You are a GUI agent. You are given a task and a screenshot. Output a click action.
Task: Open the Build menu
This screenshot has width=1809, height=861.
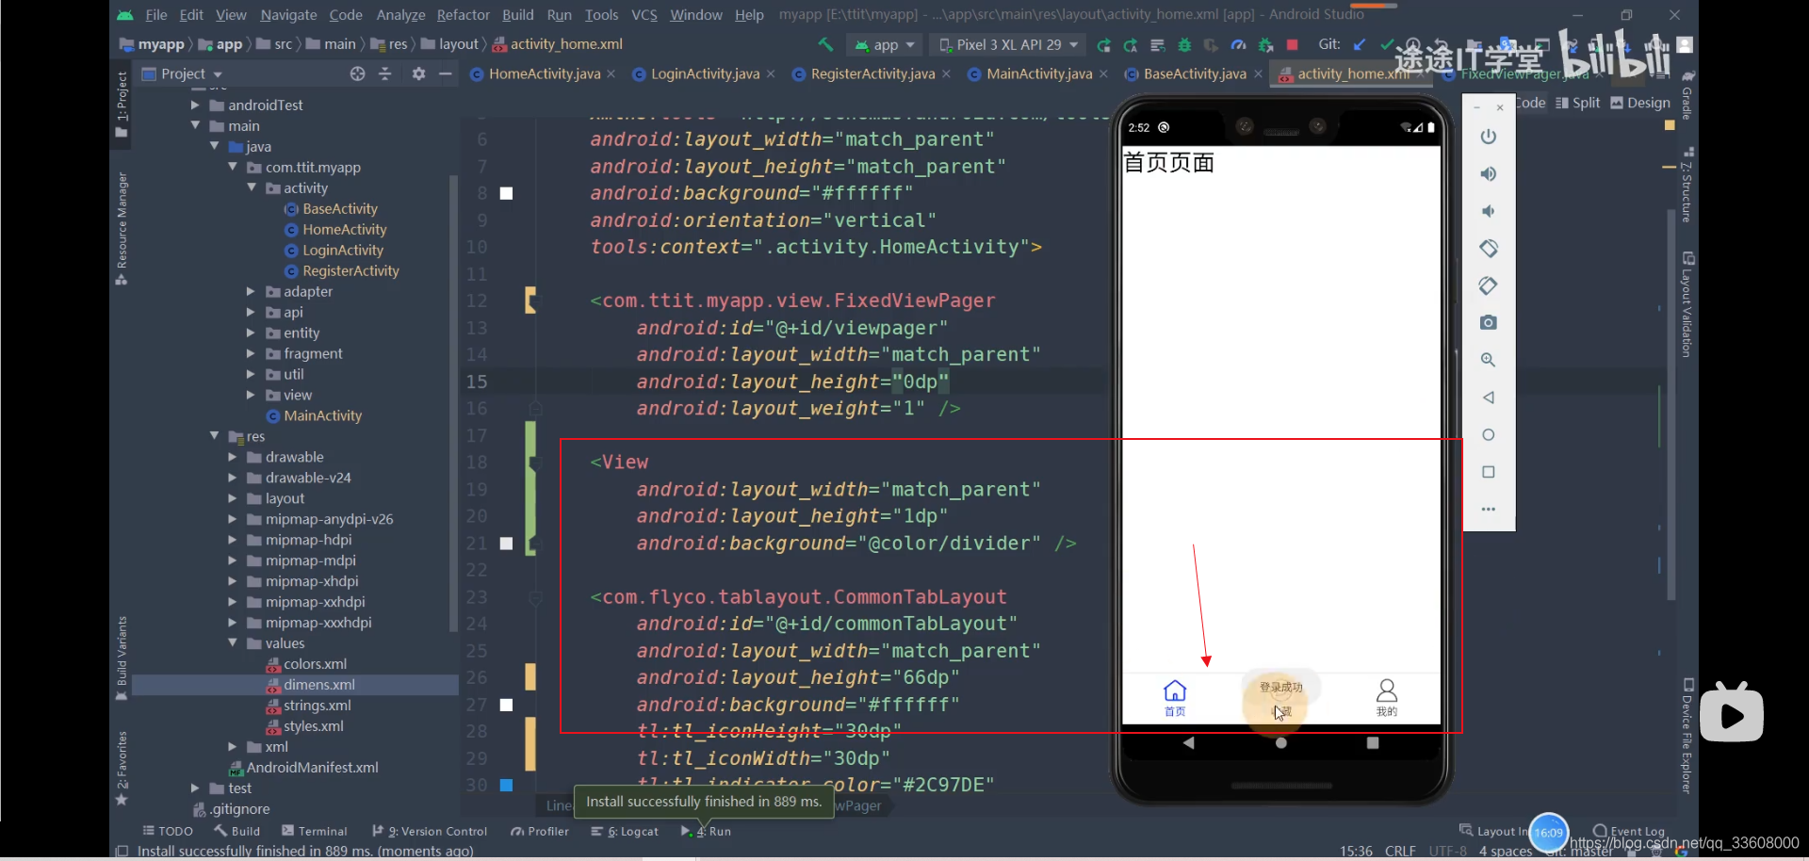click(517, 14)
